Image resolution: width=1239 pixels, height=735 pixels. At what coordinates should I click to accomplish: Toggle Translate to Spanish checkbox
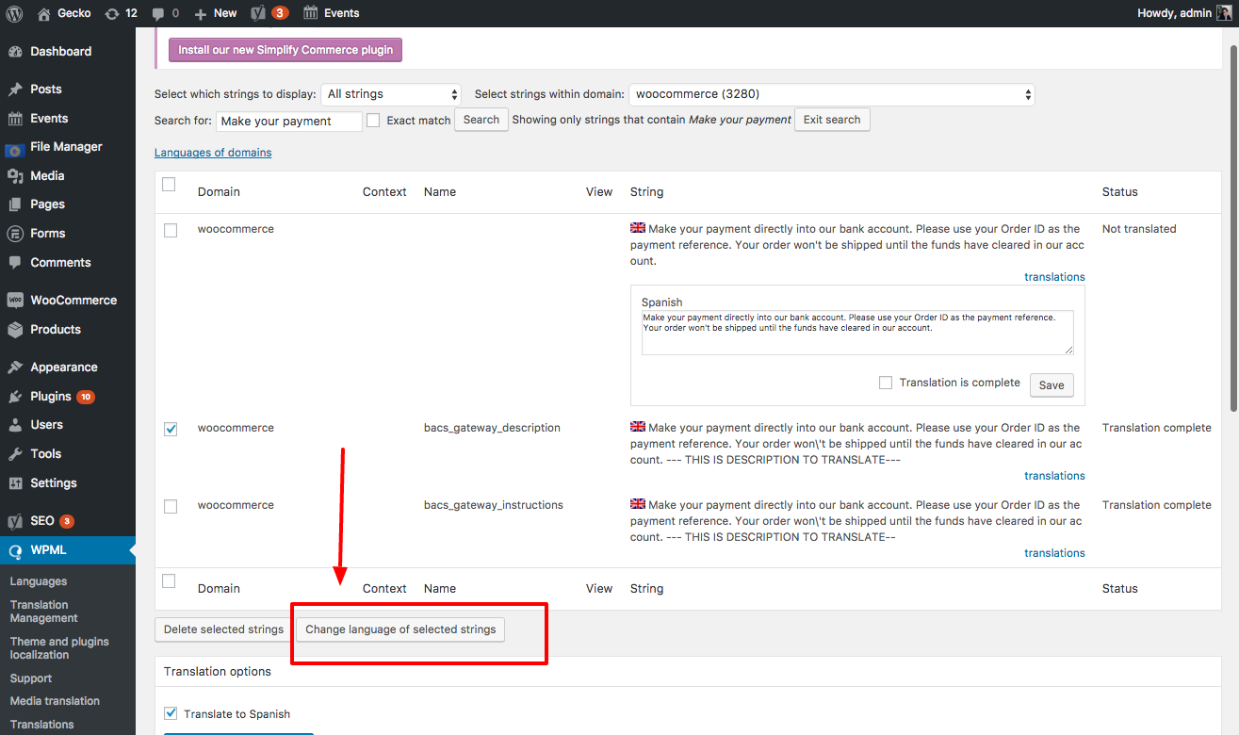(x=171, y=713)
